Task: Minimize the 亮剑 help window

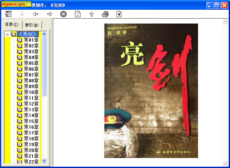Action: tap(210, 5)
